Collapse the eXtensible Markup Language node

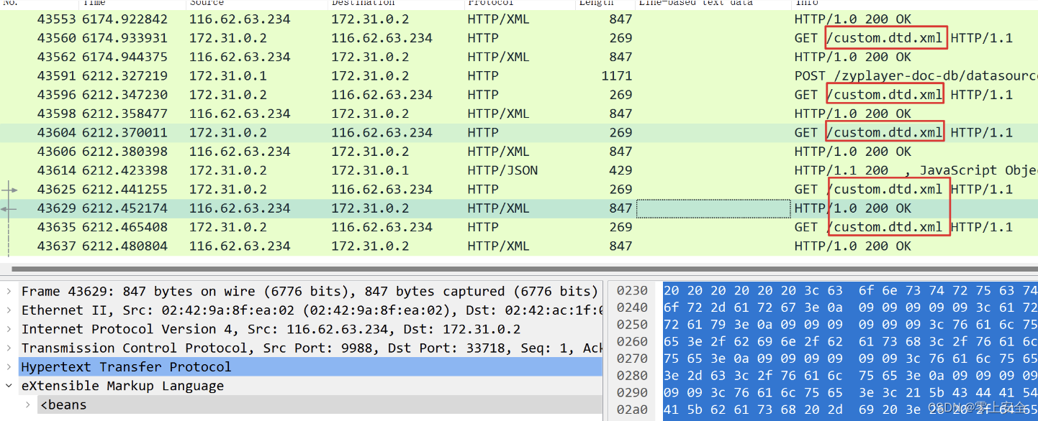pyautogui.click(x=9, y=386)
